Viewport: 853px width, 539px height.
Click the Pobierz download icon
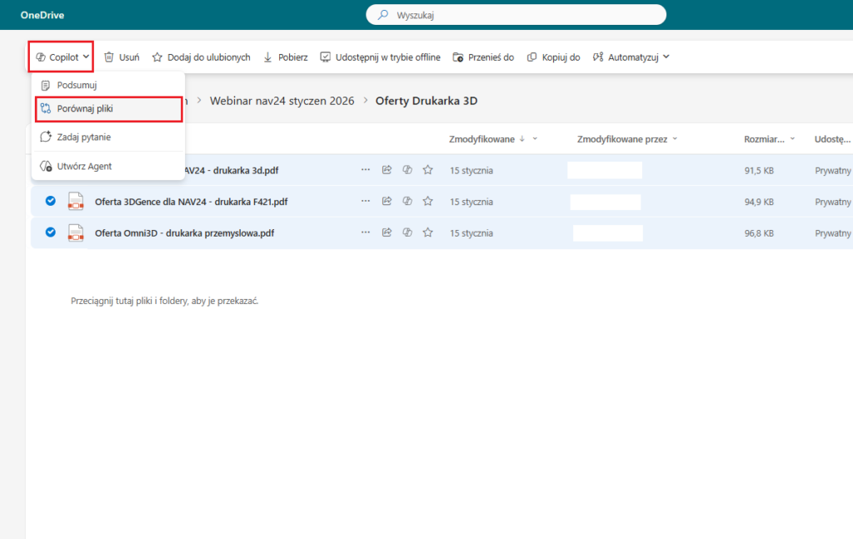(268, 57)
